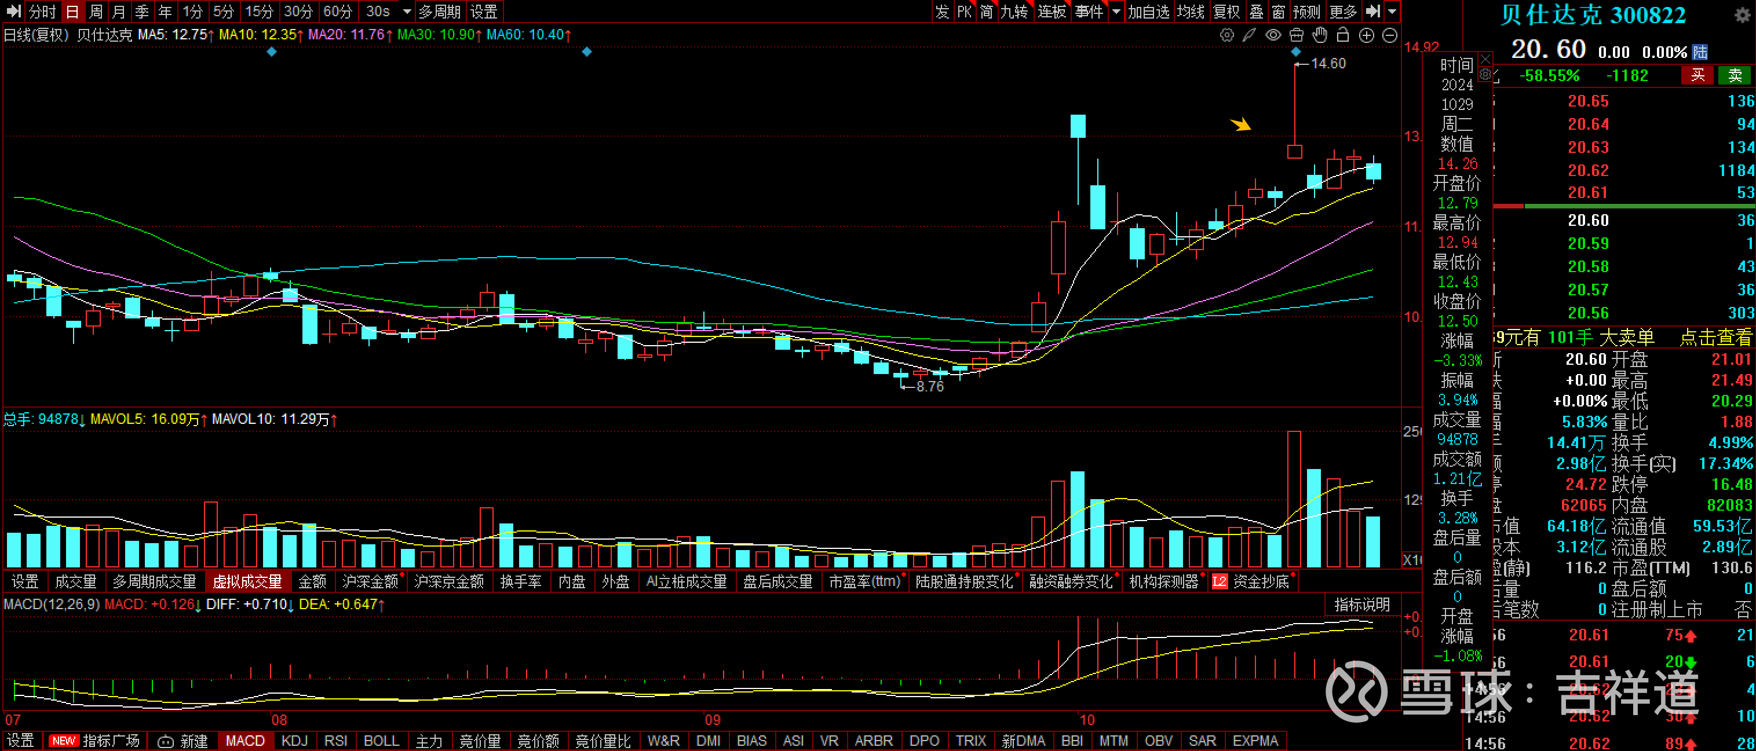
Task: Open NEW 指标广场 indicator plaza
Action: pos(94,741)
